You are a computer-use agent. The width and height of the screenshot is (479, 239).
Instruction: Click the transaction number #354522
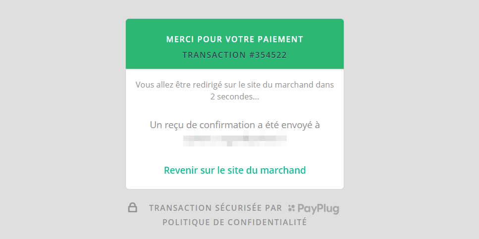[x=268, y=55]
